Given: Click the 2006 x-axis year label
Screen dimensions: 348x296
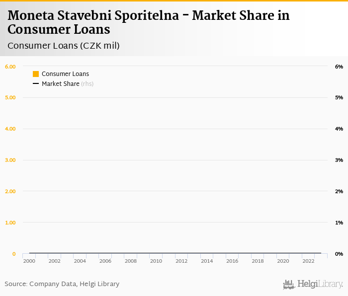Looking at the screenshot, I should pos(105,261).
